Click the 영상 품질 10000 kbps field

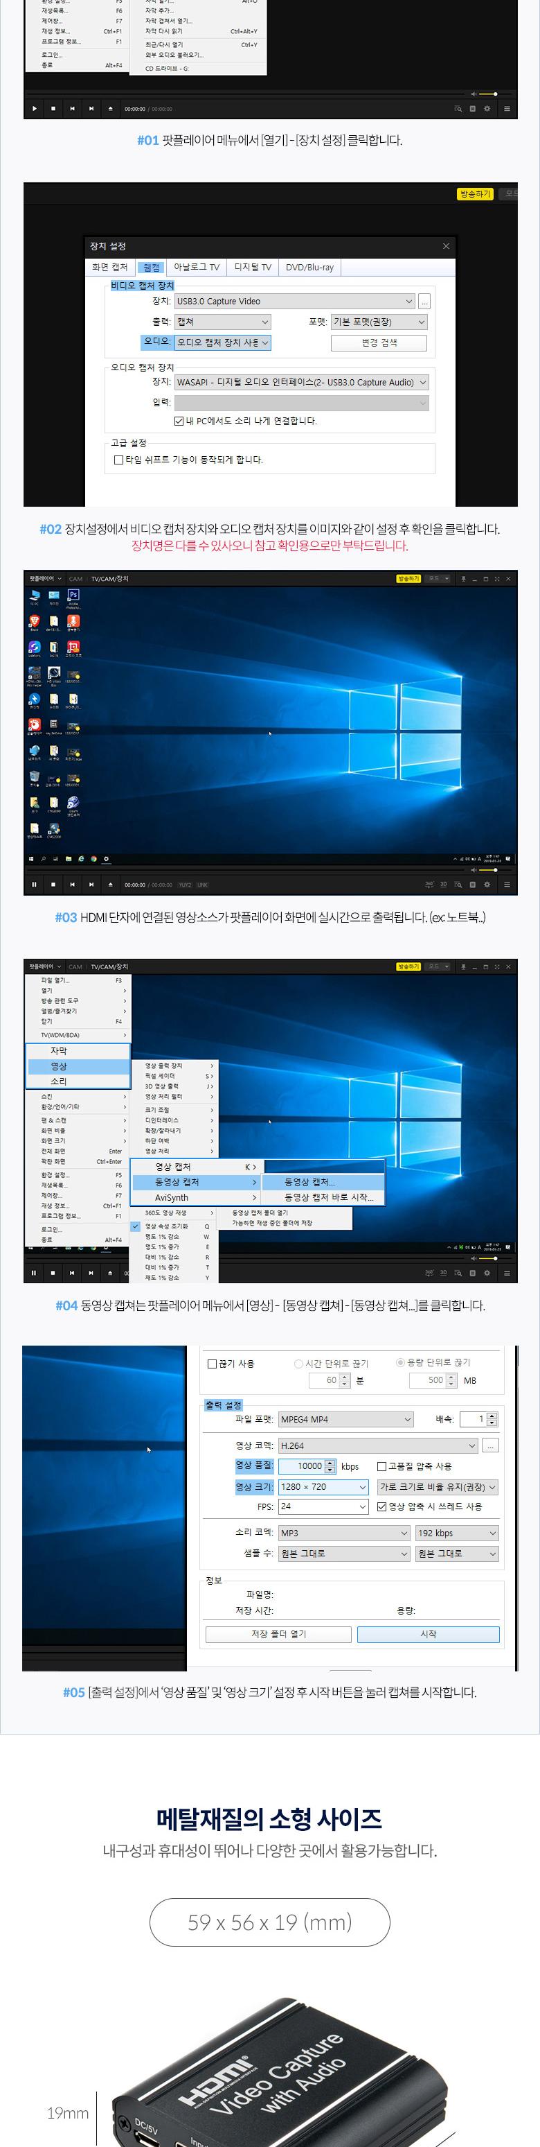point(307,1466)
